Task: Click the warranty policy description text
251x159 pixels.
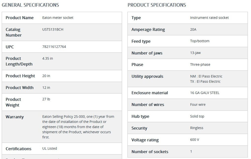Action: coord(78,127)
